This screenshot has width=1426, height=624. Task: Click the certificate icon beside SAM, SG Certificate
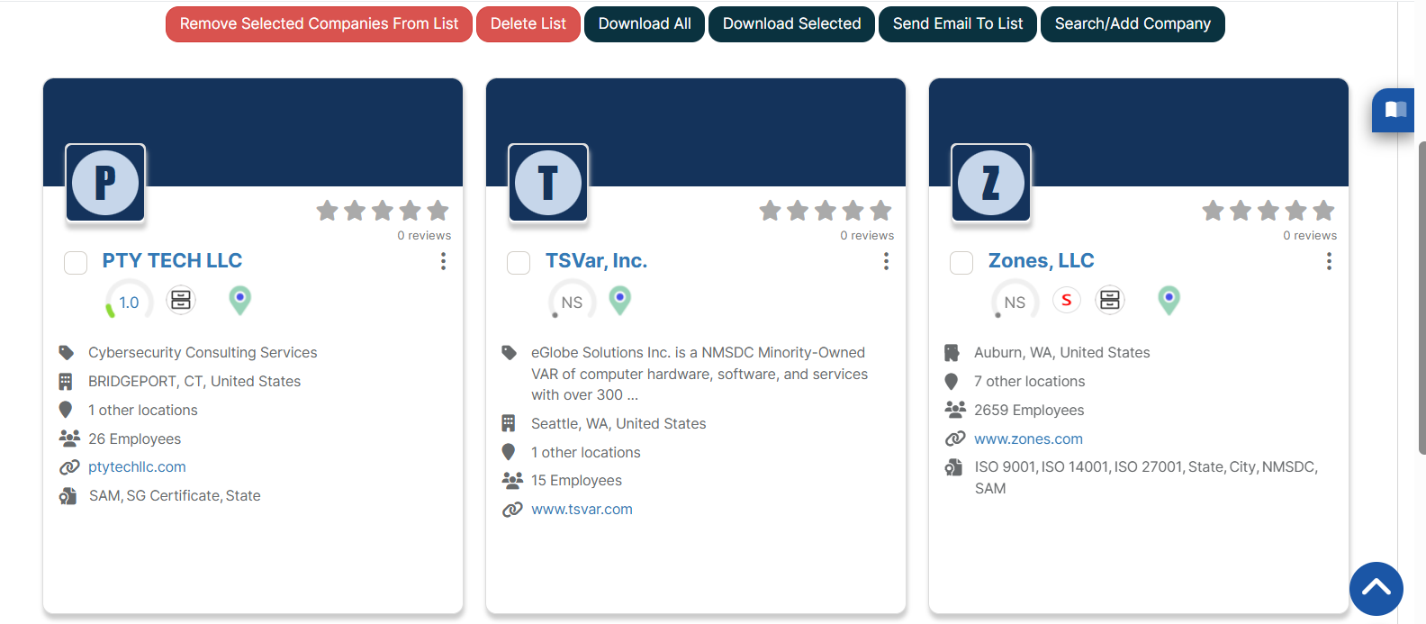click(68, 496)
